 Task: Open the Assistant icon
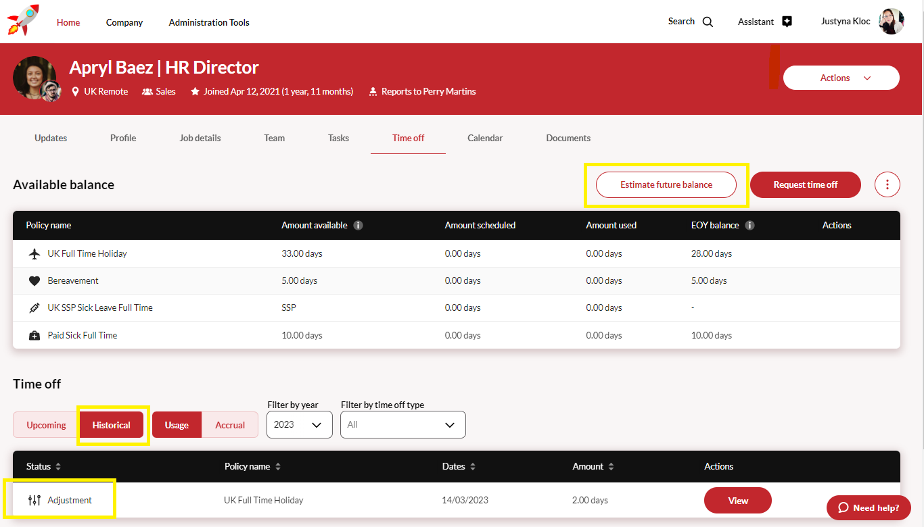(787, 22)
